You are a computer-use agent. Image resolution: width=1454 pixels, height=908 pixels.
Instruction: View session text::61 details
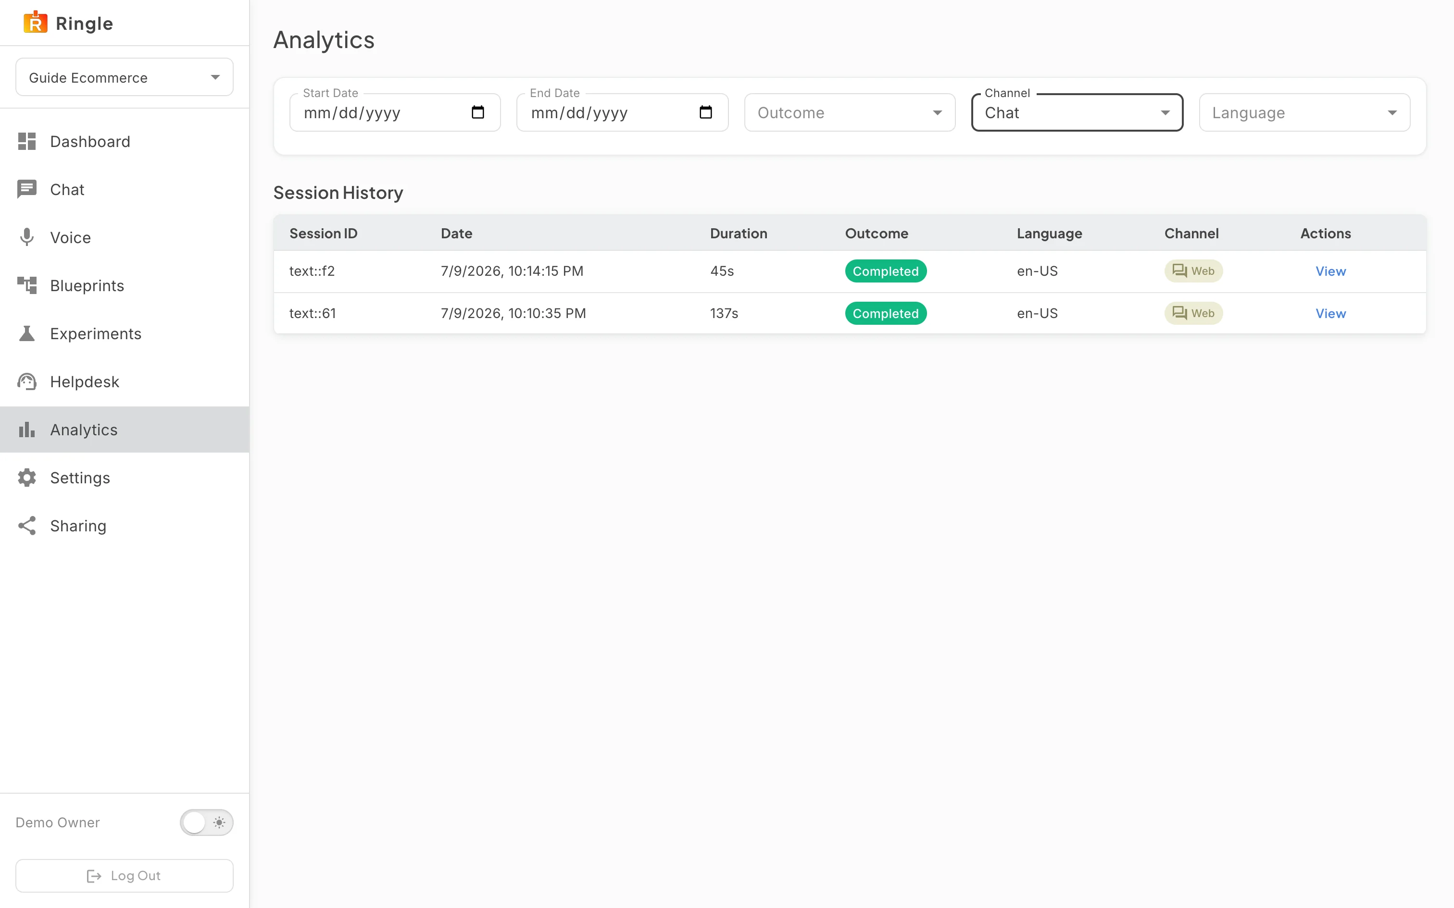1330,313
